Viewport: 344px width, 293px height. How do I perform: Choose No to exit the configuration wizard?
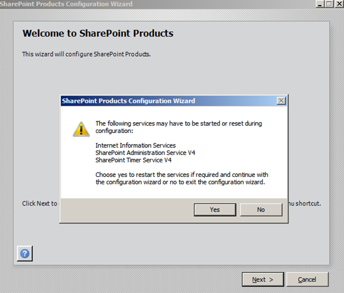coord(261,210)
